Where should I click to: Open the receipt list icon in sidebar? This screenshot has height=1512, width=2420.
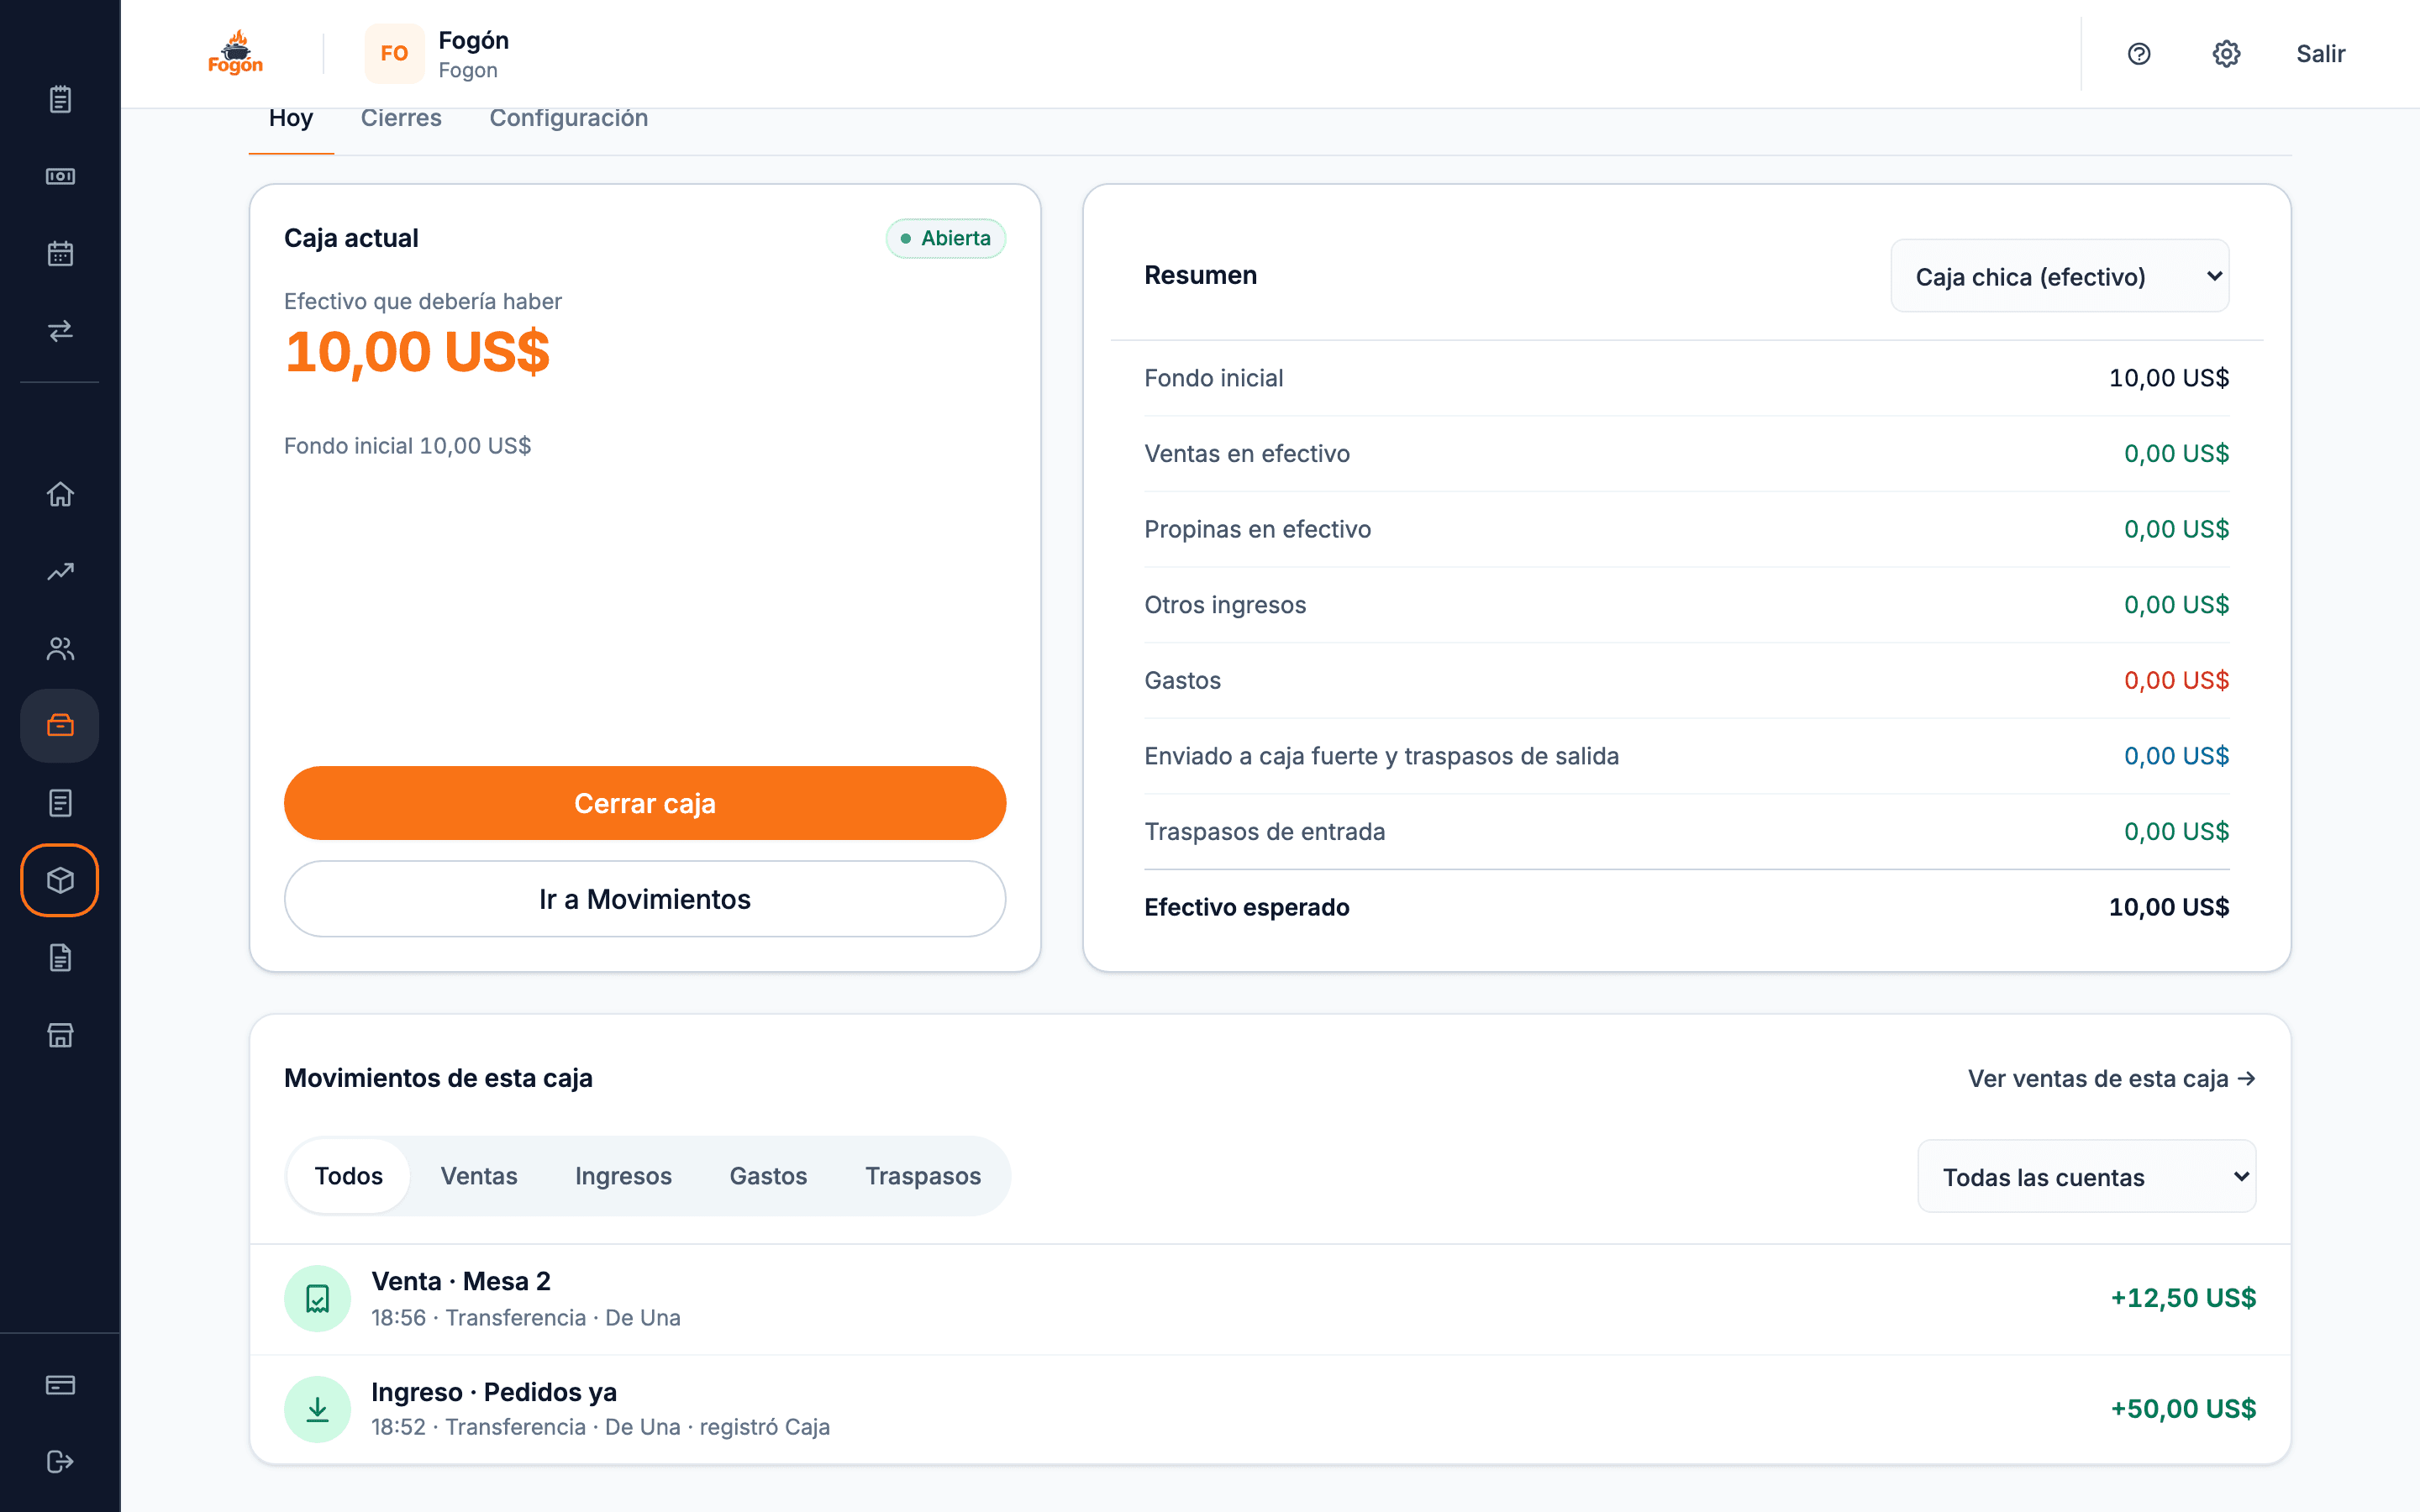coord(60,803)
